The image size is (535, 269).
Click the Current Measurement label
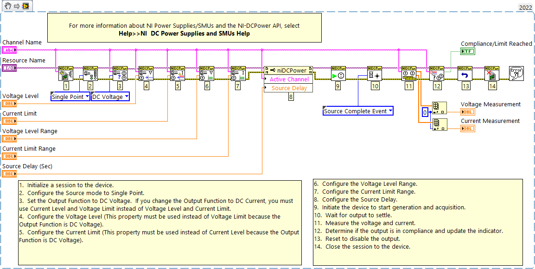pyautogui.click(x=490, y=121)
